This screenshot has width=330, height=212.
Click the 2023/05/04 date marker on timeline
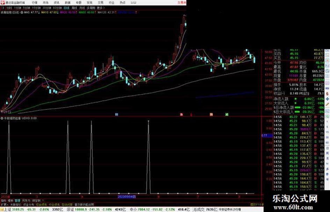coord(126,197)
